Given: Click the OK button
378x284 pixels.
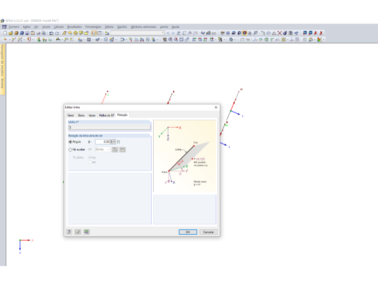Looking at the screenshot, I should coord(188,232).
